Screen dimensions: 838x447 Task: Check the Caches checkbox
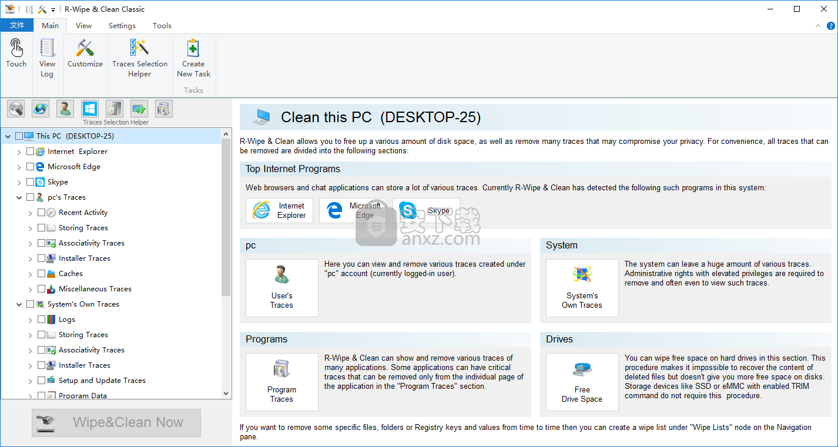coord(41,273)
